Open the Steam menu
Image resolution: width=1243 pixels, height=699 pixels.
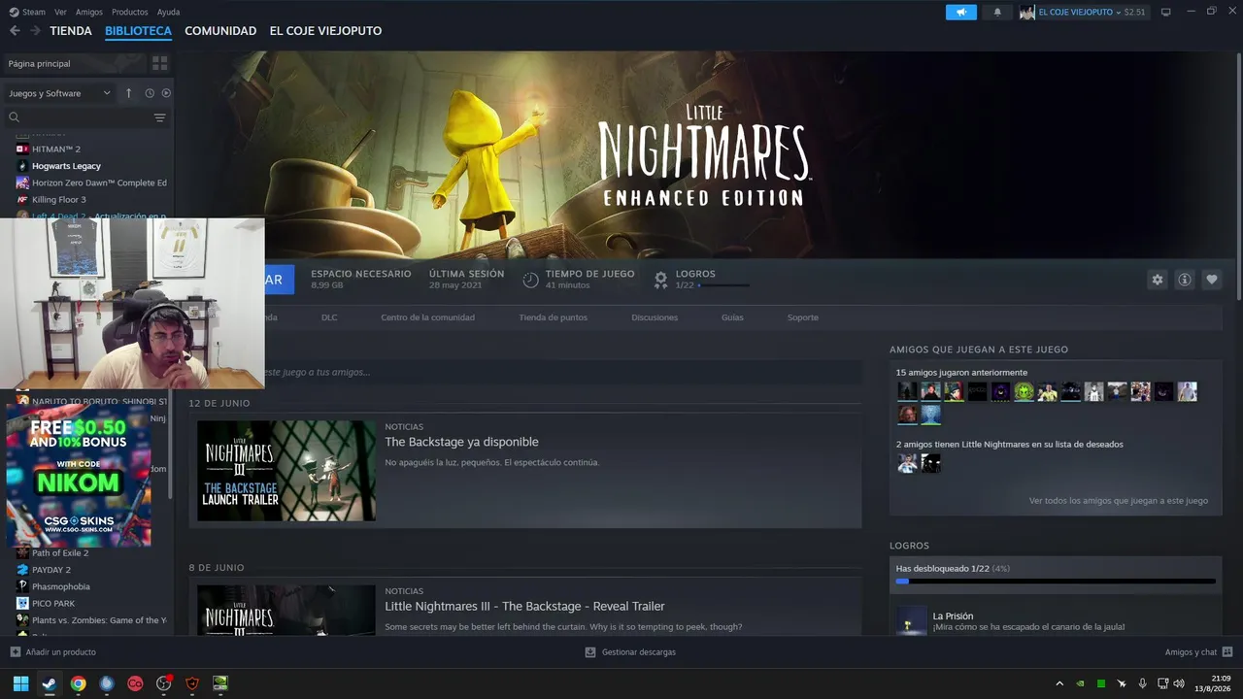pyautogui.click(x=34, y=12)
